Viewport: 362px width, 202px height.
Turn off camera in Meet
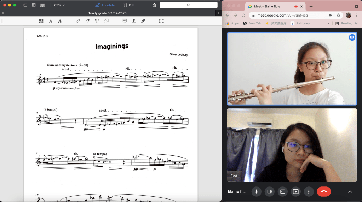tap(270, 191)
